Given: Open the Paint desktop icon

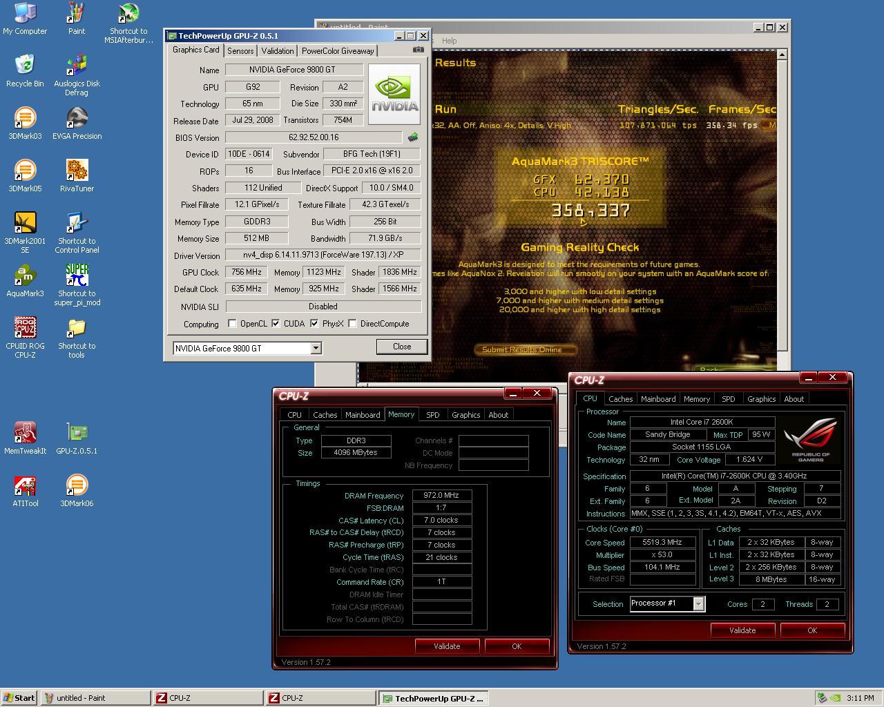Looking at the screenshot, I should pos(77,19).
